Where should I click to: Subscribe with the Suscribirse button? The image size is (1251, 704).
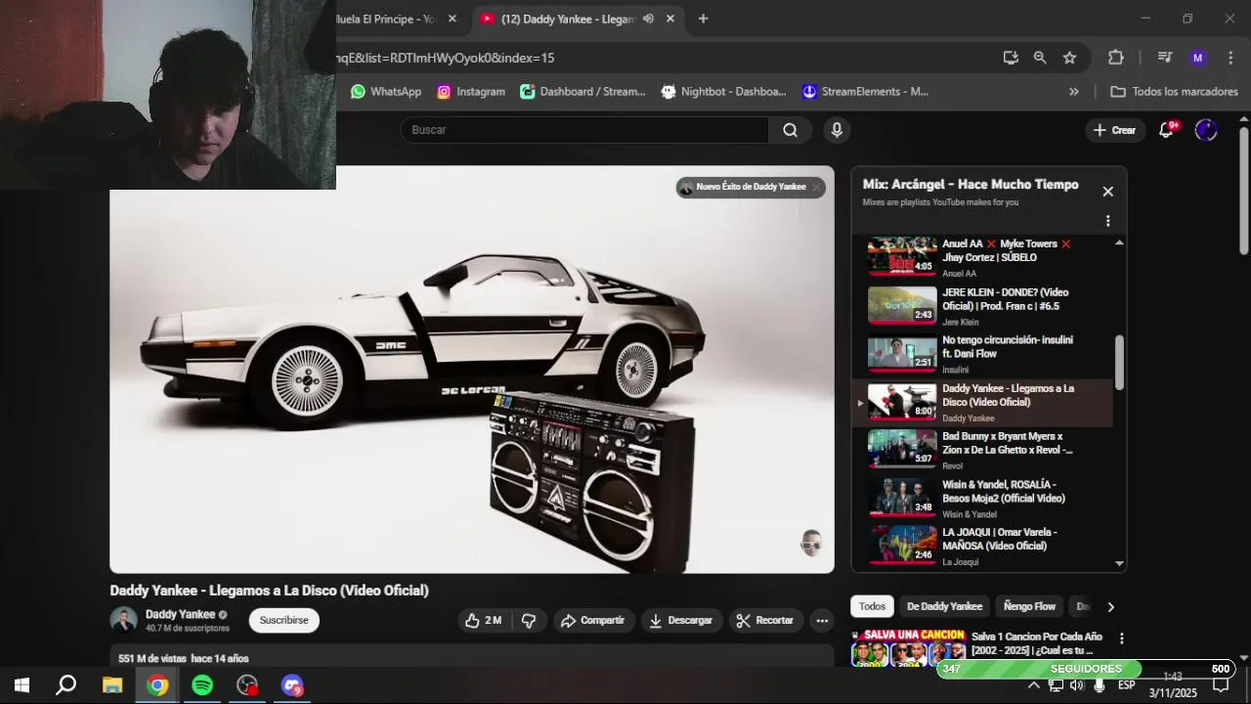284,620
